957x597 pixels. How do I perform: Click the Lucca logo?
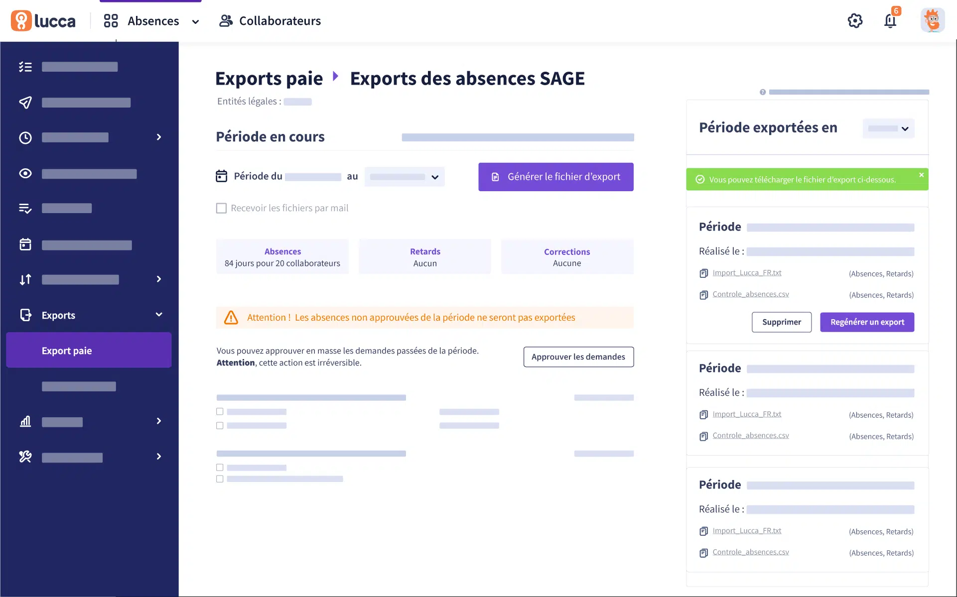[x=43, y=21]
